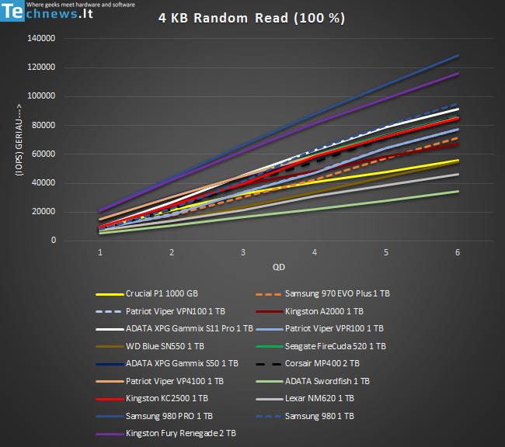Select the WD Blue SN550 1 TB legend entry
505x447 pixels.
click(150, 346)
